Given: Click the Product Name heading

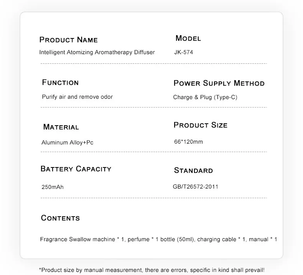Looking at the screenshot, I should click(69, 40).
